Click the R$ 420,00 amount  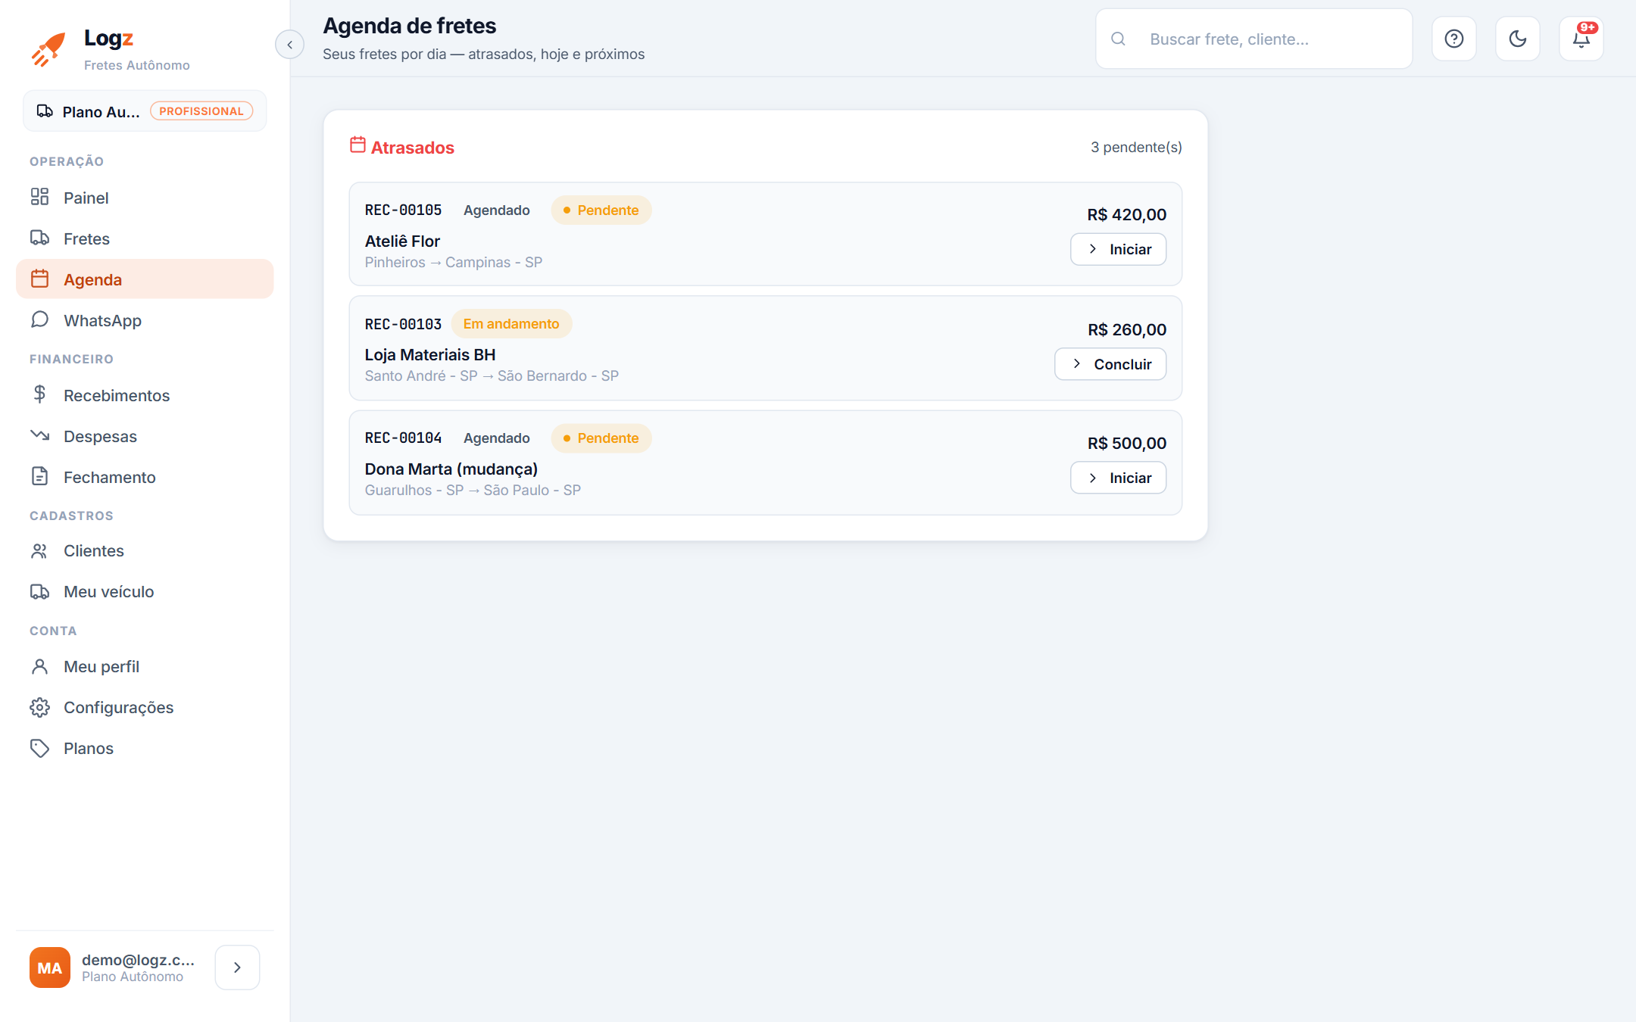[x=1126, y=214]
